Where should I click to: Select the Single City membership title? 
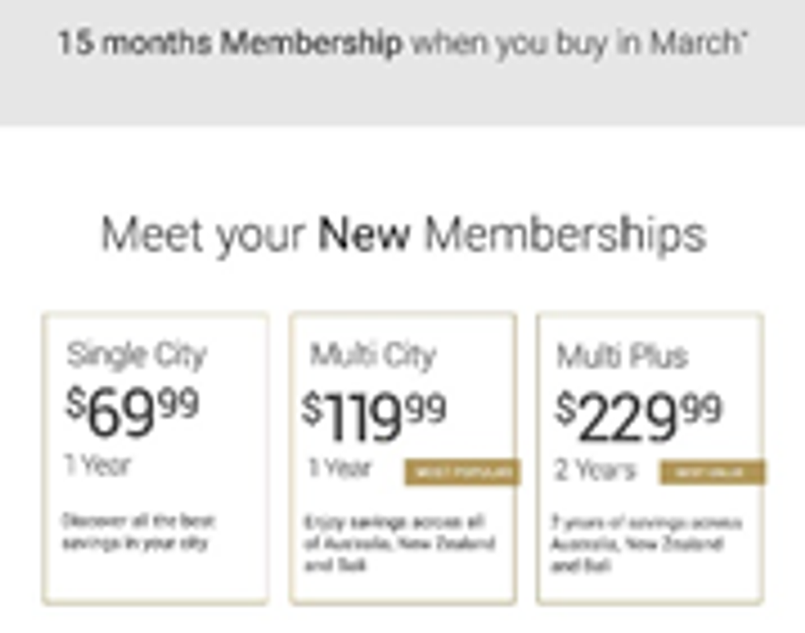click(136, 355)
